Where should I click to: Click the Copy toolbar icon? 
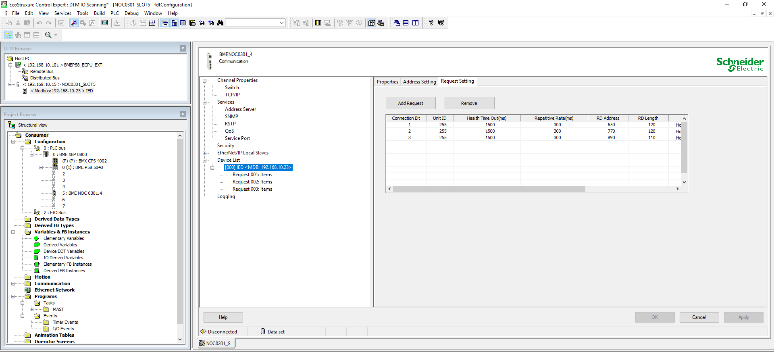(8, 23)
